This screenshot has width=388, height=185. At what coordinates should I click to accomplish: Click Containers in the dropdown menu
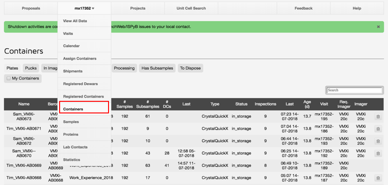pyautogui.click(x=84, y=109)
